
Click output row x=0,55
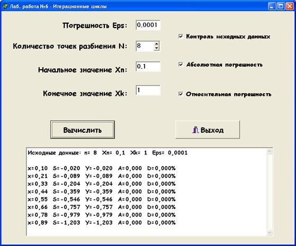102,199
